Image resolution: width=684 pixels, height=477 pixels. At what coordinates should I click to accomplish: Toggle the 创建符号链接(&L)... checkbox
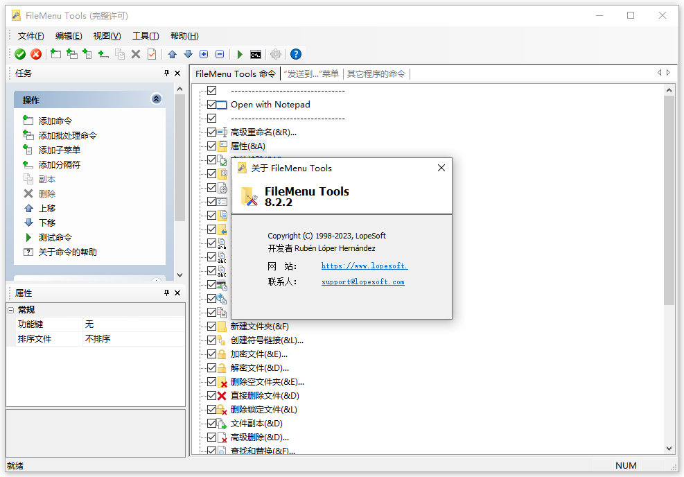coord(211,340)
